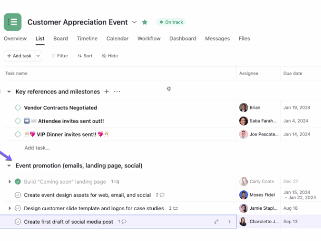Mark Design customer slide template task complete
The image size is (321, 241).
[x=18, y=208]
